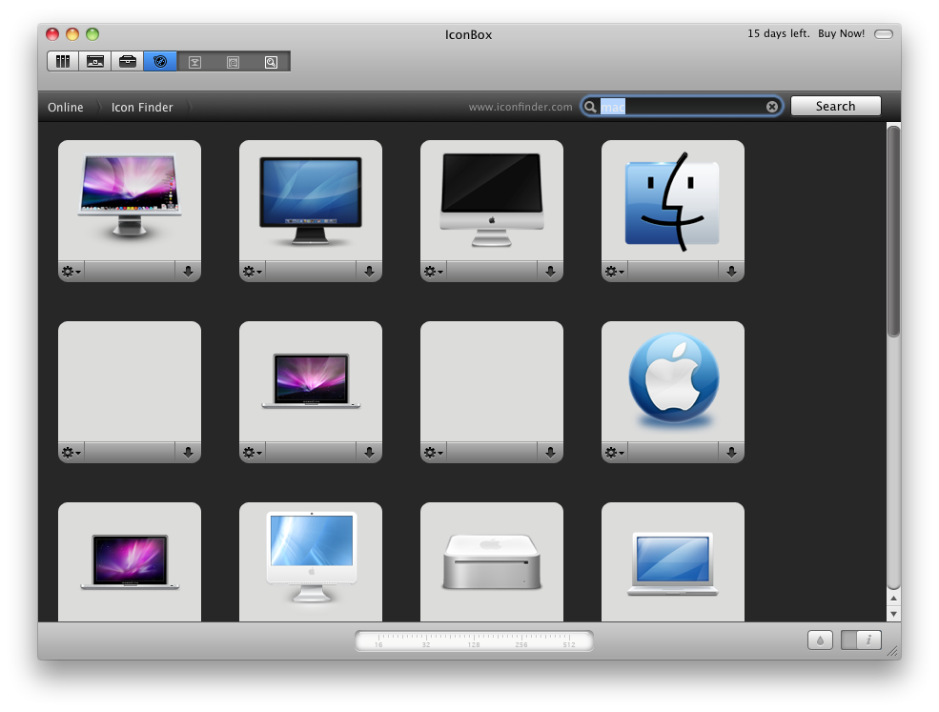939x712 pixels.
Task: Go to Online breadcrumb
Action: click(65, 107)
